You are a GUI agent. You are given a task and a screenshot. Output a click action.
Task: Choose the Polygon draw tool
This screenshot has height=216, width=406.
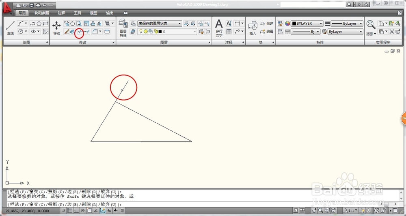(x=39, y=24)
